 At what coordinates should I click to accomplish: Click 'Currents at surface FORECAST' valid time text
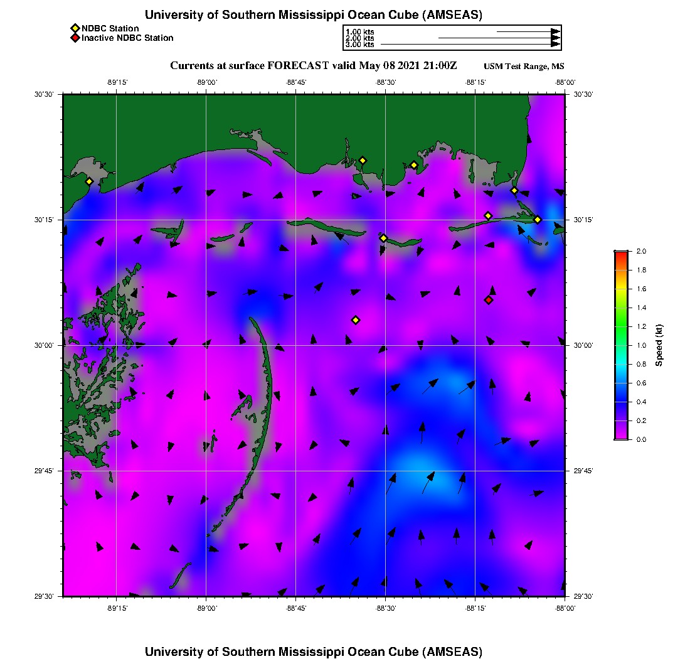314,65
